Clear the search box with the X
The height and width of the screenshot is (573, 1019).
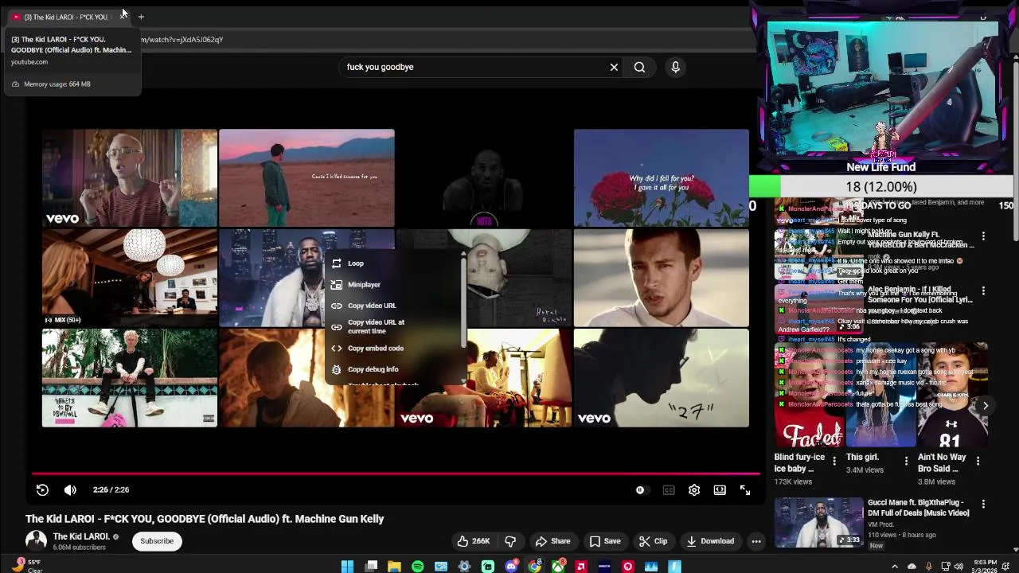coord(614,67)
